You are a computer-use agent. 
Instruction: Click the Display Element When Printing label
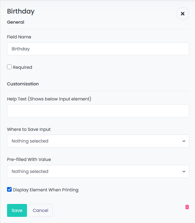click(x=46, y=190)
